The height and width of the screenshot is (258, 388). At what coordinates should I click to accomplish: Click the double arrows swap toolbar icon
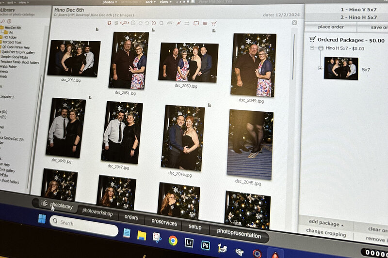coord(187,23)
